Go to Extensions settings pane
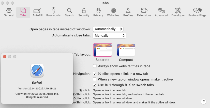 click(x=144, y=12)
